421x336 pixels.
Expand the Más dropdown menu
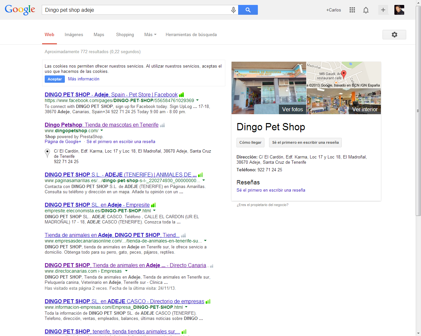point(150,35)
